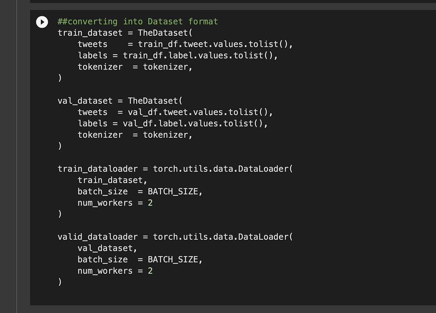Click 'tokenizer = tokenizer,' under train_dataset
Viewport: 436px width, 313px height.
(135, 67)
